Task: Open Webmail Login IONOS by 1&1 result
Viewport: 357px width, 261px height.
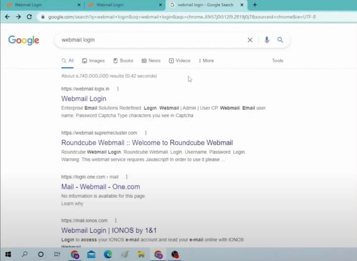Action: (109, 231)
